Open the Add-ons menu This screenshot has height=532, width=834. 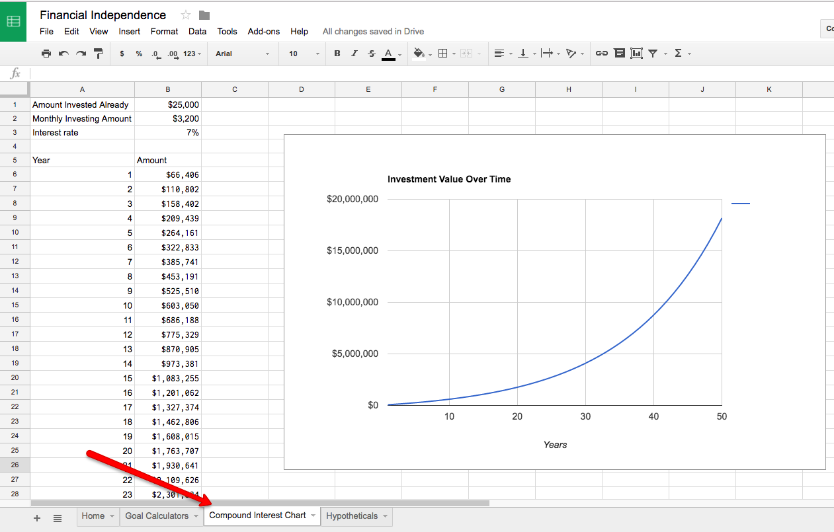264,31
